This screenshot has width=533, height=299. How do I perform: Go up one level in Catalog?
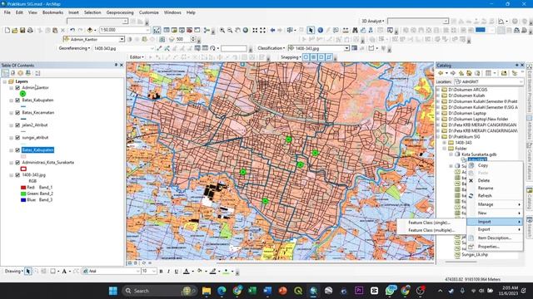click(461, 73)
